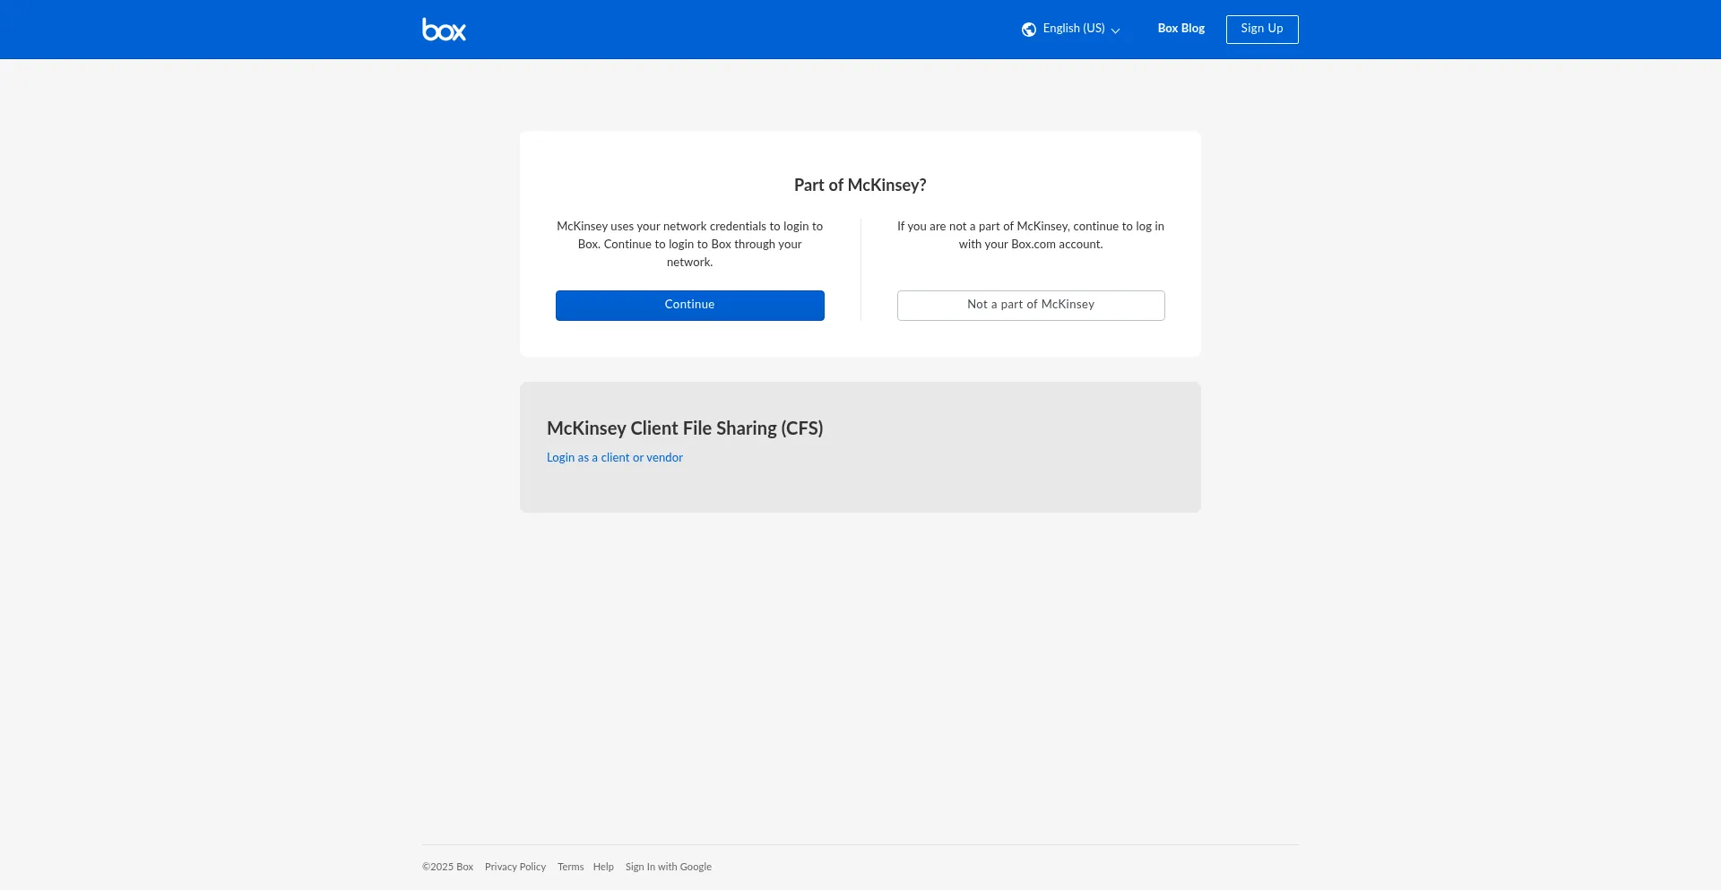Open the Terms footer link
The image size is (1721, 890).
[x=570, y=867]
